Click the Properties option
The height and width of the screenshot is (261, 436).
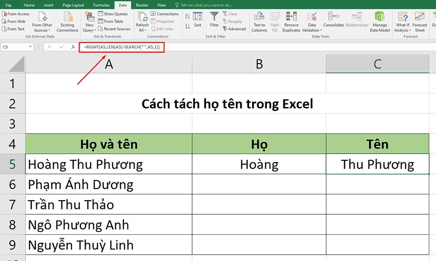163,21
